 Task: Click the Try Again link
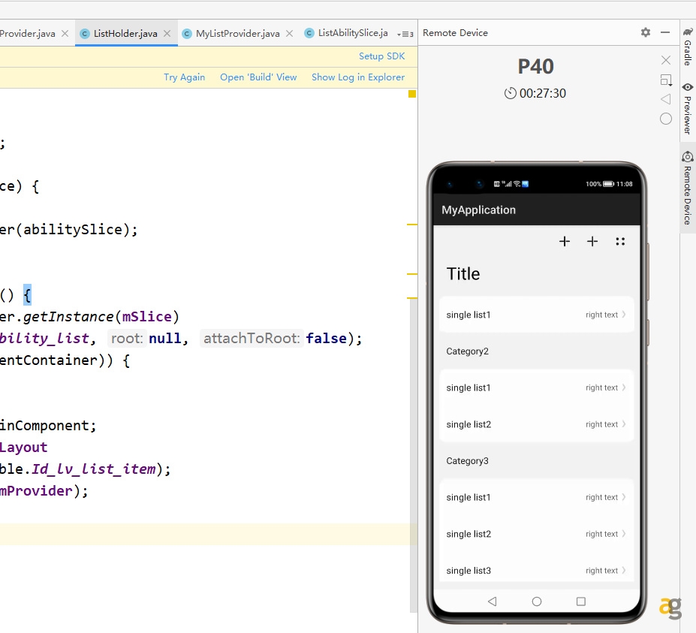coord(184,77)
